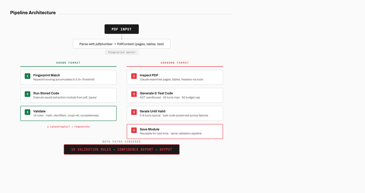This screenshot has height=193, width=365.
Task: Open the Fingerprint Match card
Action: tap(68, 77)
